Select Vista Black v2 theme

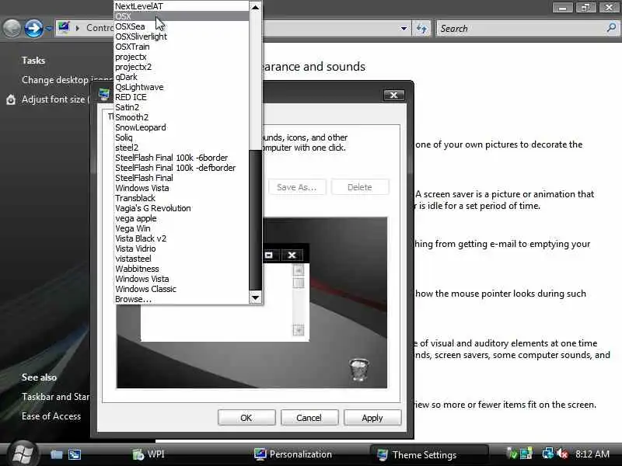coord(182,238)
